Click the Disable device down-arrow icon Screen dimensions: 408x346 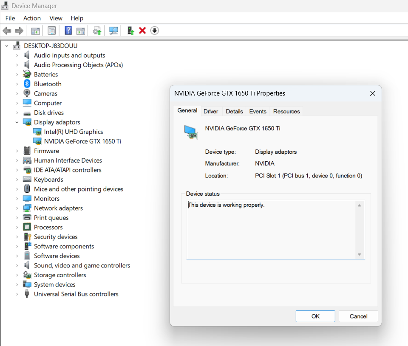tap(155, 31)
